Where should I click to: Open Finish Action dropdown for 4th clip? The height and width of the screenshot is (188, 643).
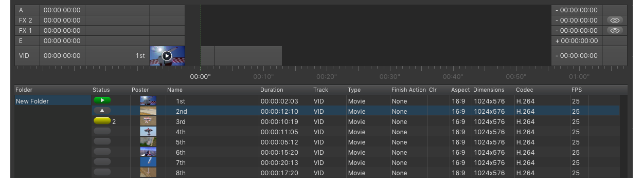tap(408, 132)
